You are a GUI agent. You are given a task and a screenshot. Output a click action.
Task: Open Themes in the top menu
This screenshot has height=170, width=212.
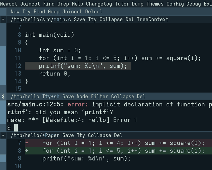[x=155, y=4]
